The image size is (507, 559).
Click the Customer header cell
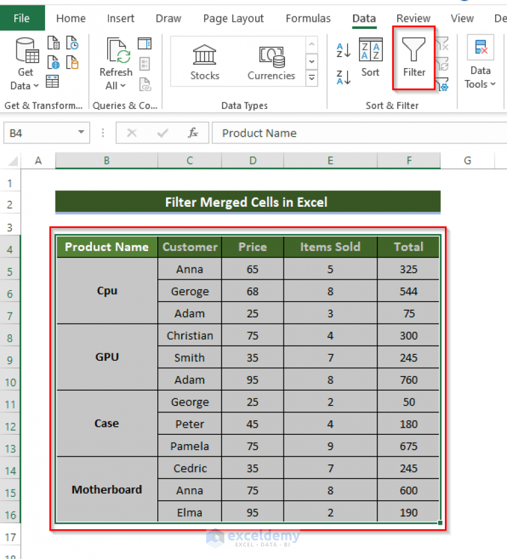coord(190,246)
